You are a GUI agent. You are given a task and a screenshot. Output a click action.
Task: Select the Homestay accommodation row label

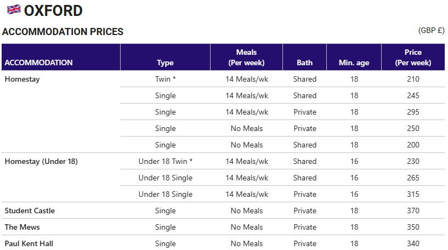tap(22, 79)
